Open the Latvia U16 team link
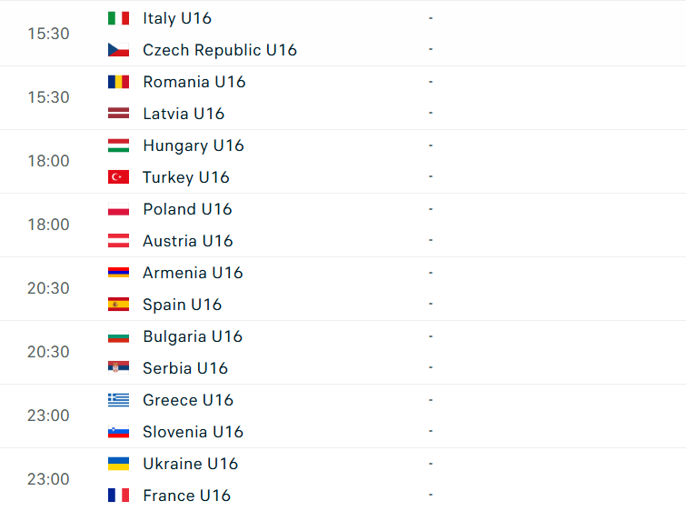 click(x=184, y=114)
